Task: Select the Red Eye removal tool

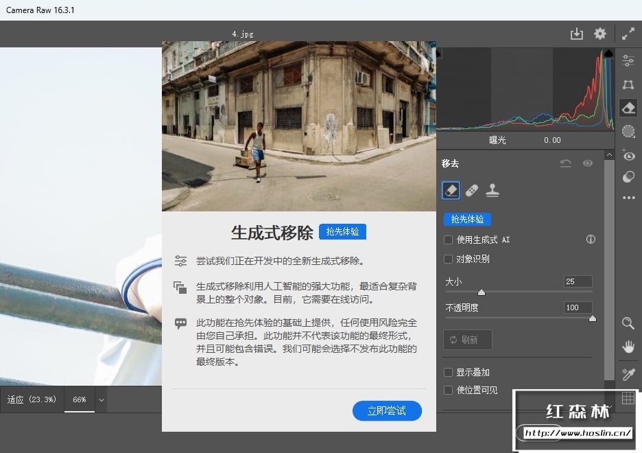Action: 628,155
